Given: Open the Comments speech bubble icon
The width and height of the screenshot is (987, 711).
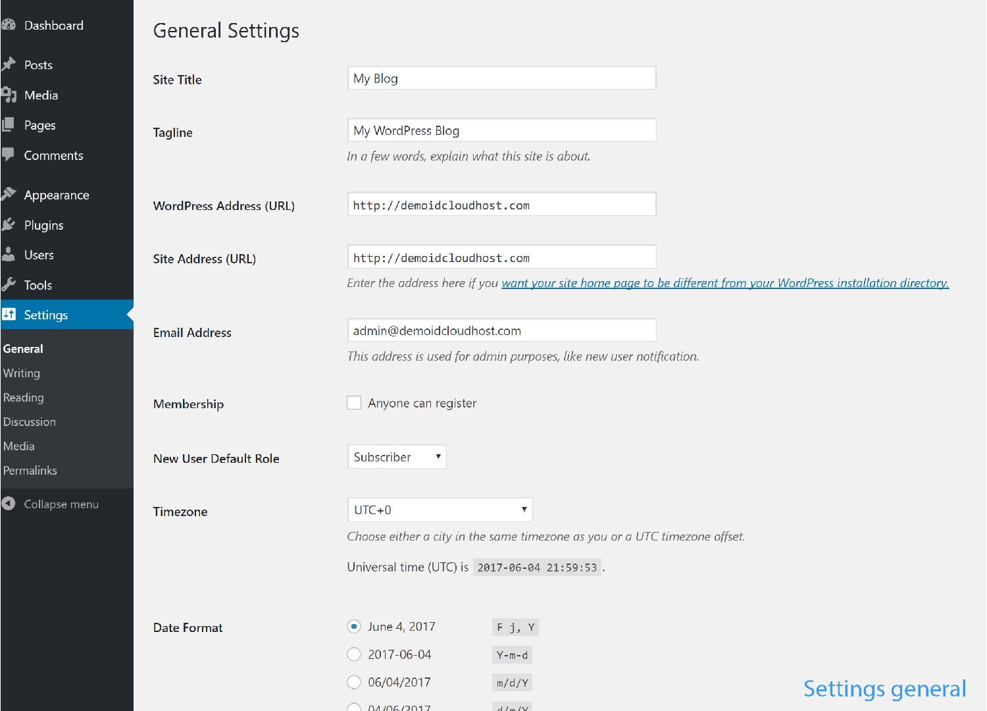Looking at the screenshot, I should pos(9,155).
